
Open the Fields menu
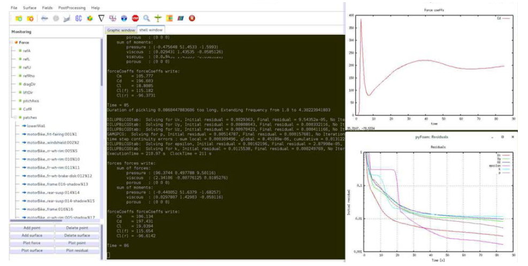click(47, 8)
